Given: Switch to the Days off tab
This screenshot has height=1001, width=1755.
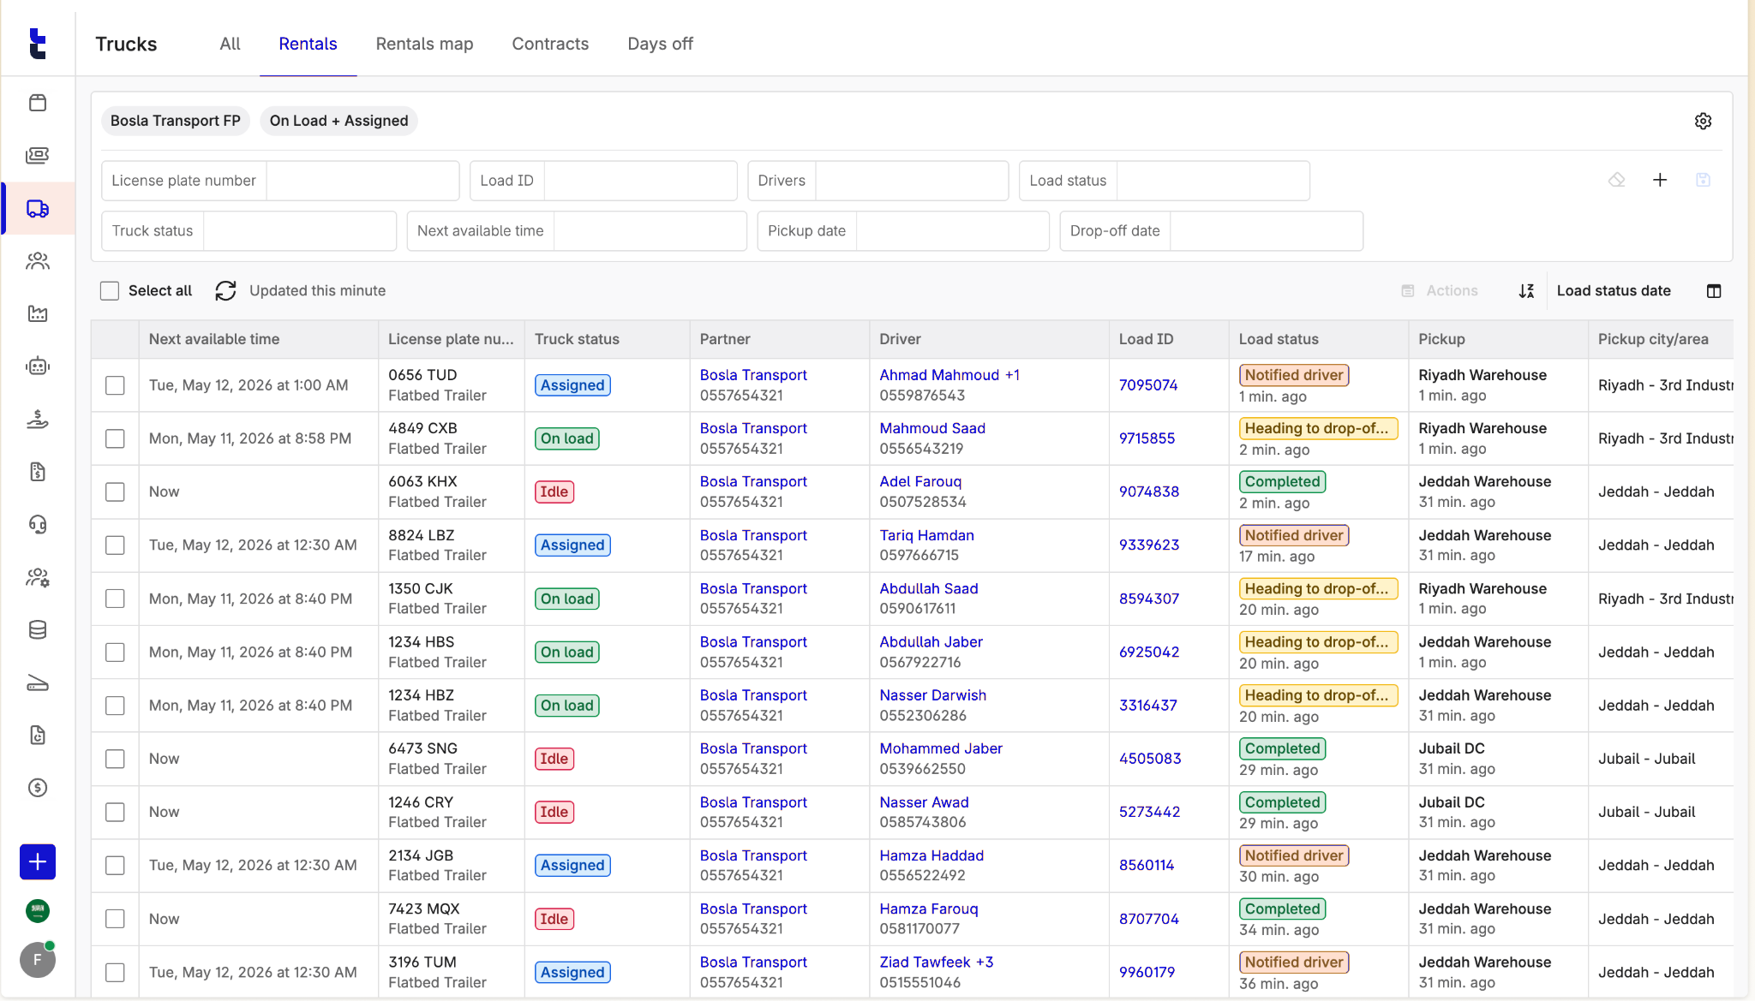Looking at the screenshot, I should [x=660, y=44].
